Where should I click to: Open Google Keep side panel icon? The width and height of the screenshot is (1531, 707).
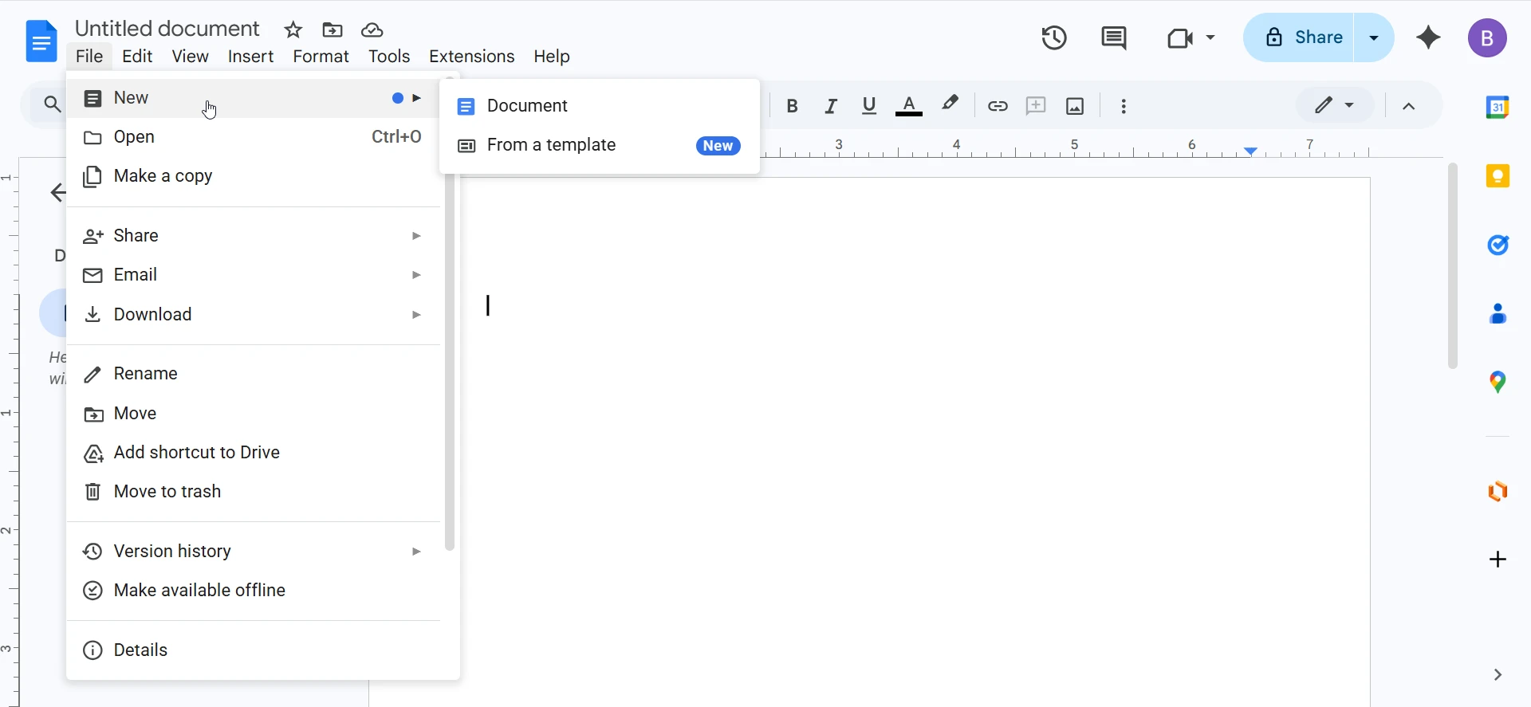tap(1498, 176)
